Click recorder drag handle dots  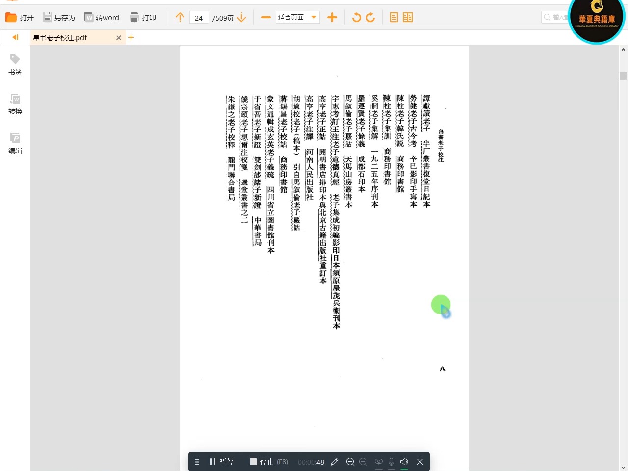(197, 462)
